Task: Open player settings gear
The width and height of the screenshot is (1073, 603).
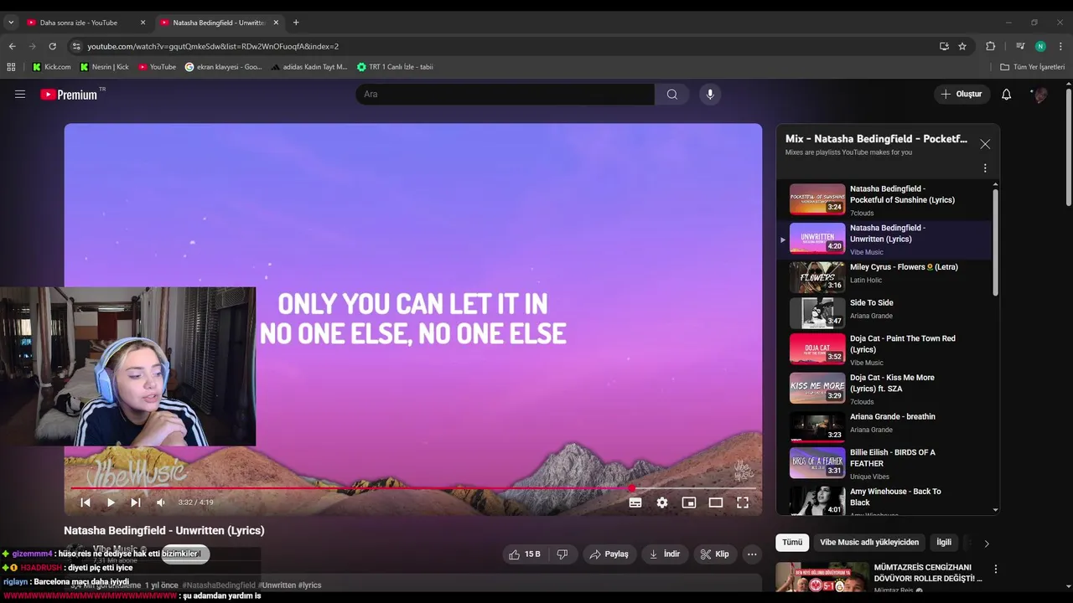Action: pyautogui.click(x=662, y=502)
